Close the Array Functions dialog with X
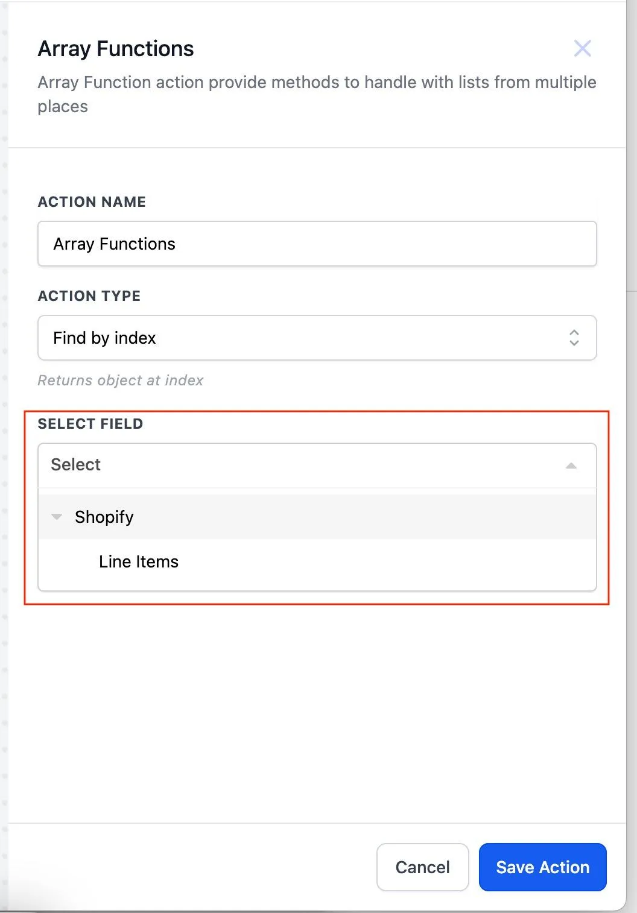This screenshot has height=913, width=637. [582, 48]
